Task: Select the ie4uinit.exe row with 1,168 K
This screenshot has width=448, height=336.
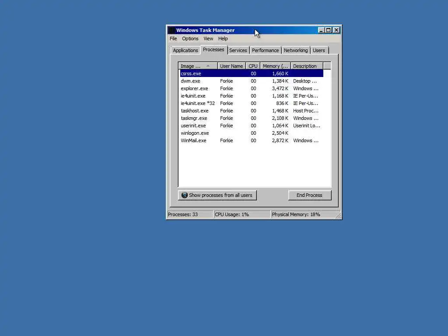Action: (252, 96)
